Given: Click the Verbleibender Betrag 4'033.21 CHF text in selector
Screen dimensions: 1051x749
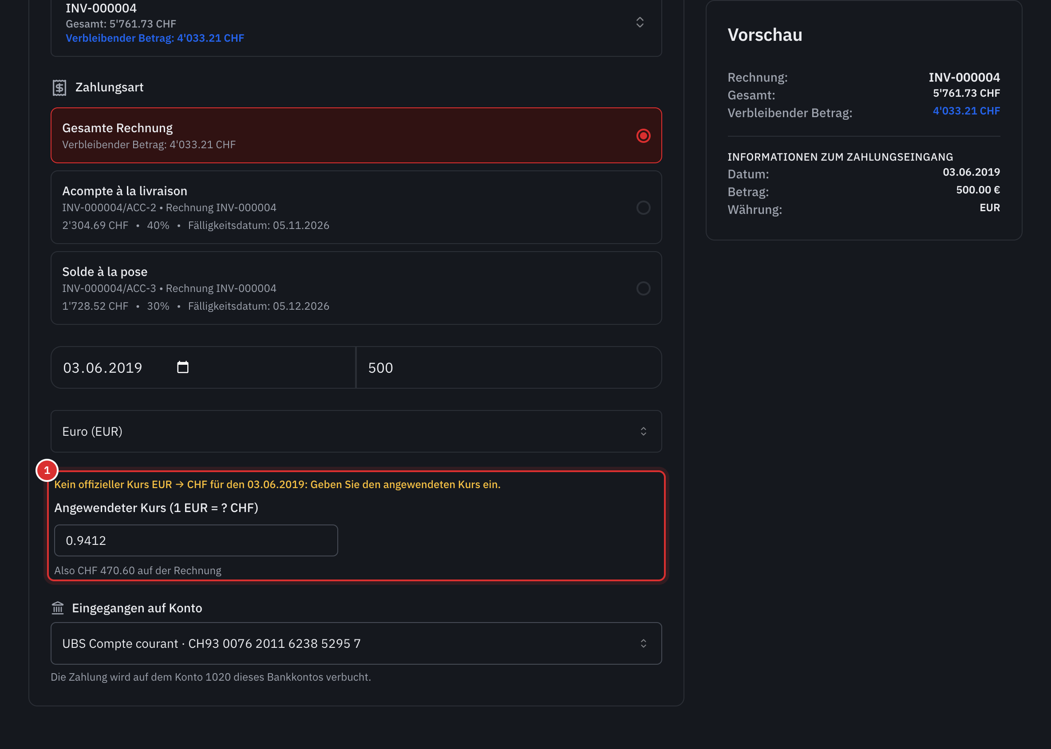Looking at the screenshot, I should 155,38.
